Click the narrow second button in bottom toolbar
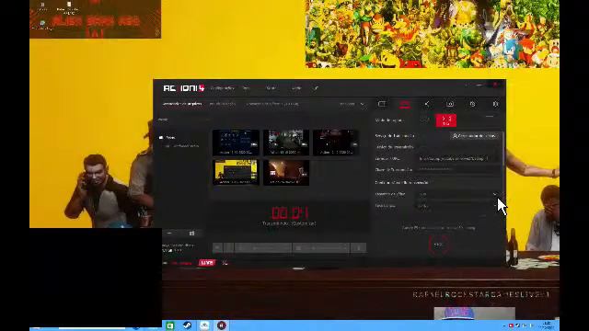This screenshot has width=589, height=331. coord(229,247)
